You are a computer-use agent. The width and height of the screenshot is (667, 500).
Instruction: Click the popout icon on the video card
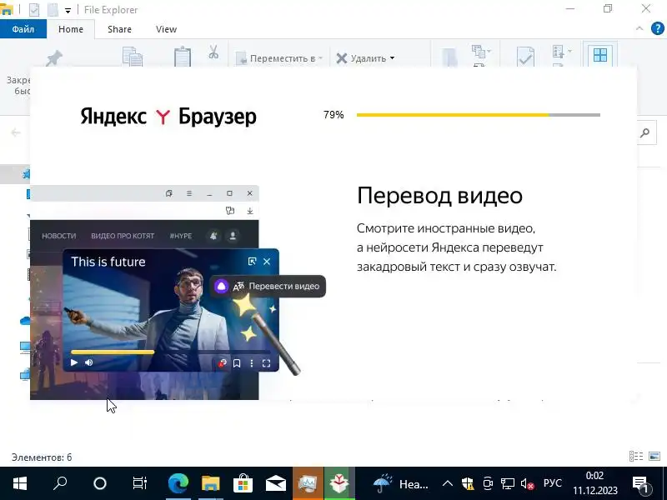click(x=253, y=262)
